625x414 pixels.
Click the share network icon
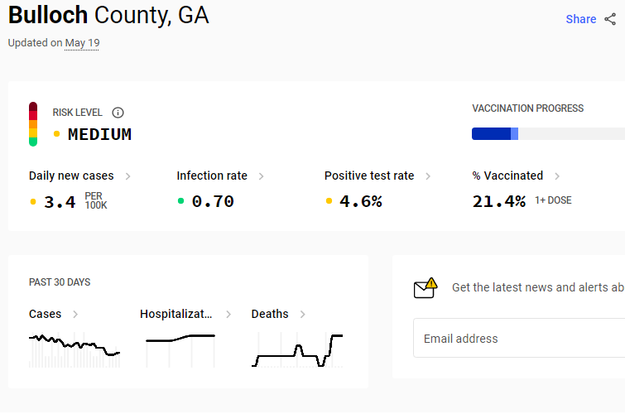point(610,19)
